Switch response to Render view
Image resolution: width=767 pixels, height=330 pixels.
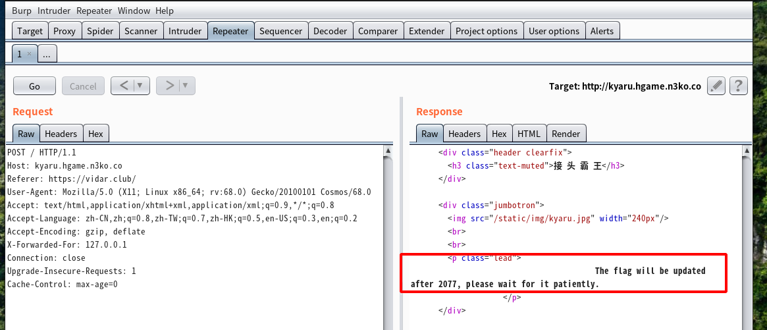(x=566, y=134)
